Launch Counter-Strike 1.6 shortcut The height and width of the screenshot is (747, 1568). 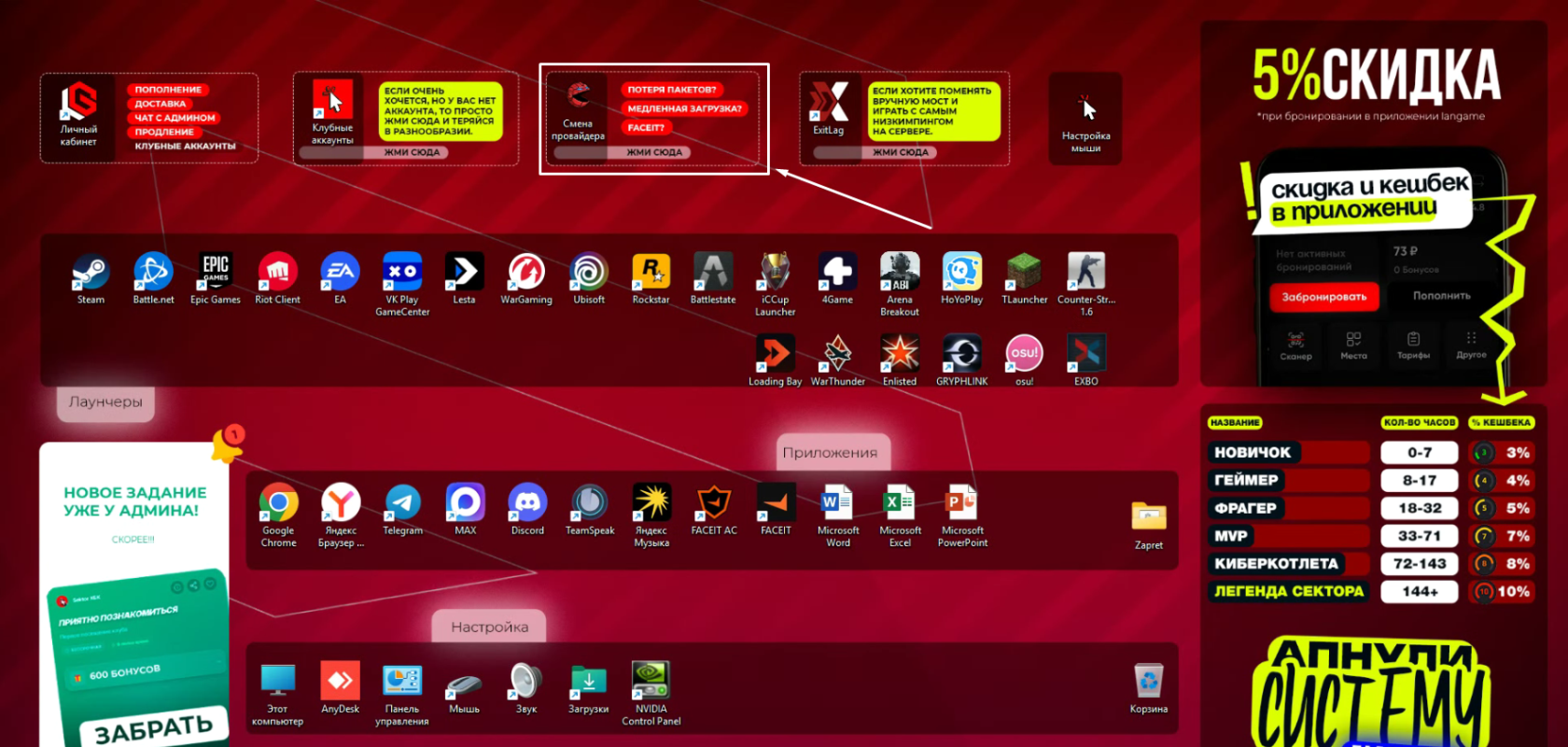pos(1086,272)
